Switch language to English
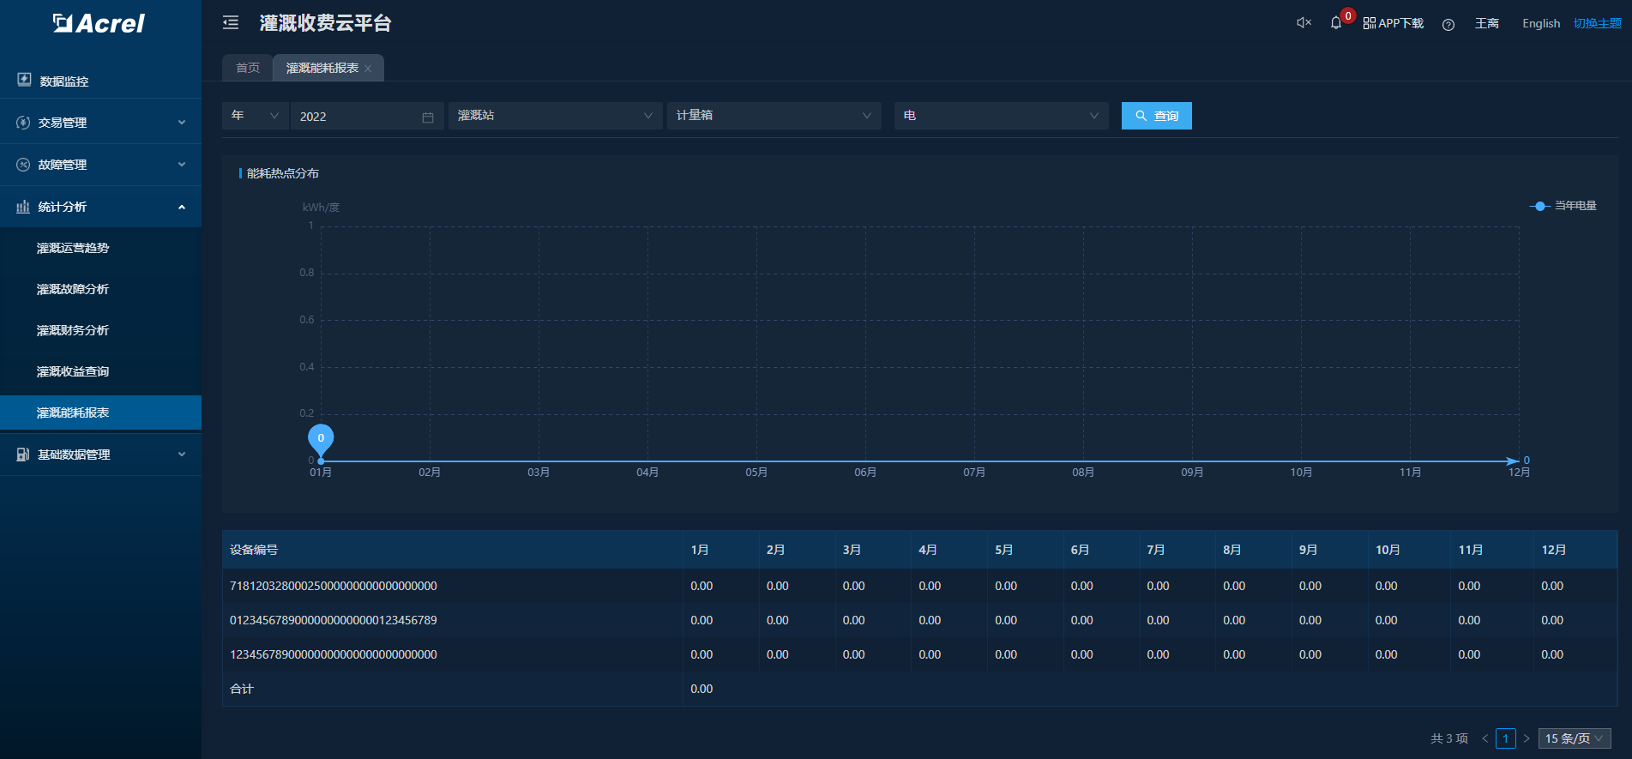 pos(1540,23)
